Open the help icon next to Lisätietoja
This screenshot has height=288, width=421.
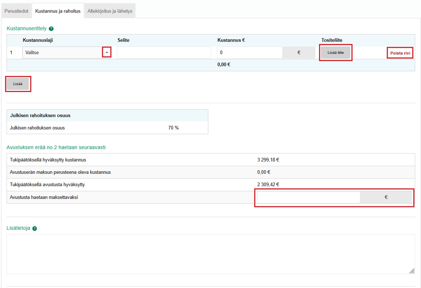[x=35, y=229]
